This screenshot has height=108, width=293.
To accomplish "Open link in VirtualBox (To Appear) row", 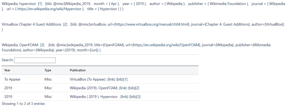I will (111, 79).
